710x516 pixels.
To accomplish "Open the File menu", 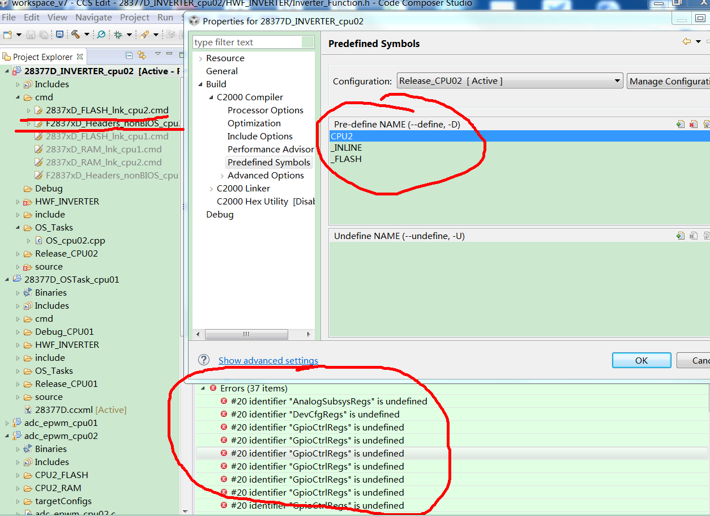I will click(9, 17).
